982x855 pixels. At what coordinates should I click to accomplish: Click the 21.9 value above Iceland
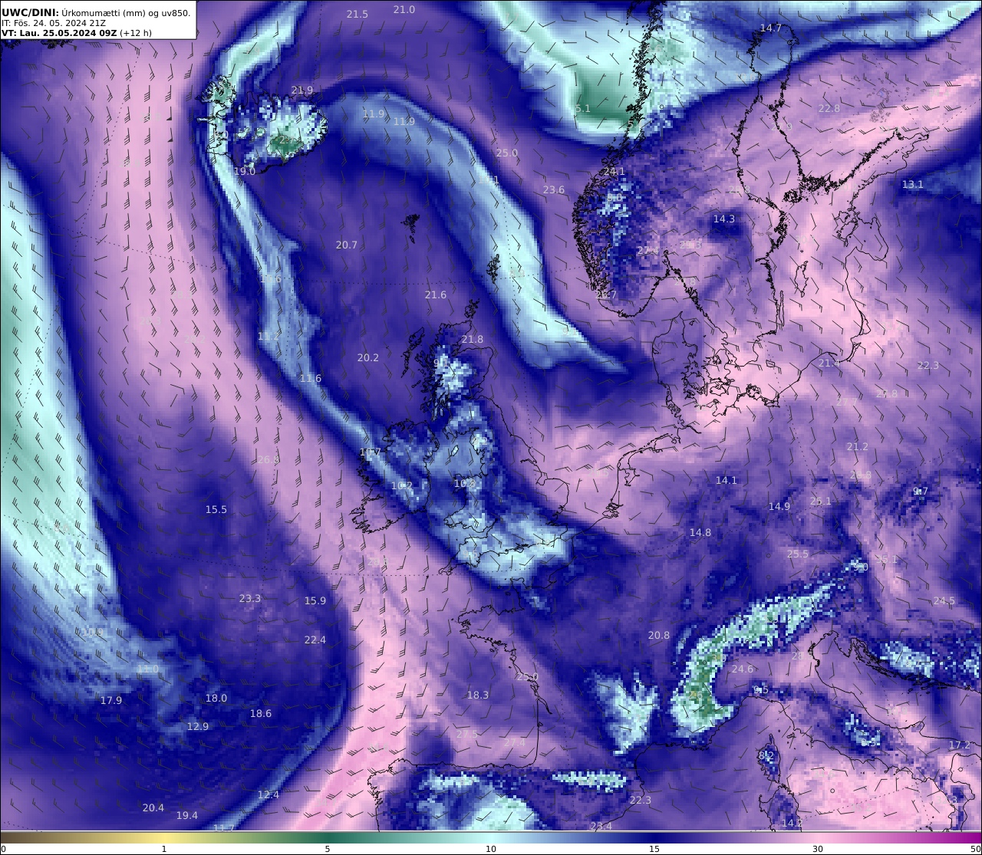302,90
